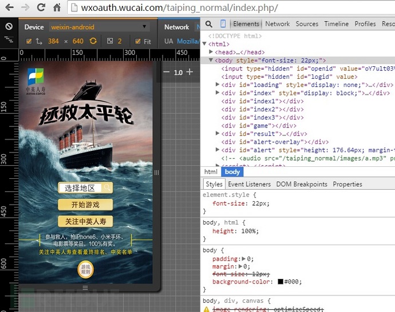Select the div id index1 line
395x312 pixels.
263,101
